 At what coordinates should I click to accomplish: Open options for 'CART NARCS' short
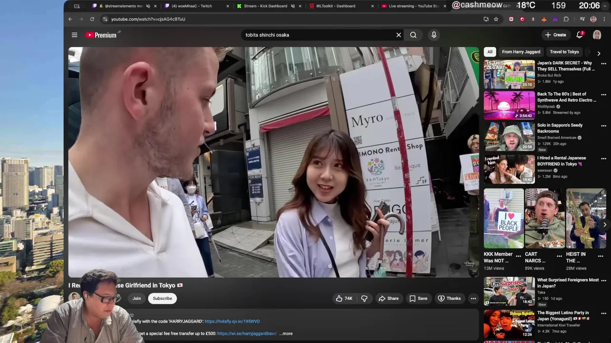point(559,256)
